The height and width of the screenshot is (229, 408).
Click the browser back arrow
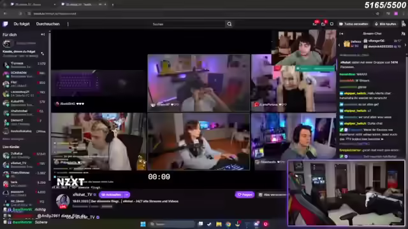click(5, 13)
